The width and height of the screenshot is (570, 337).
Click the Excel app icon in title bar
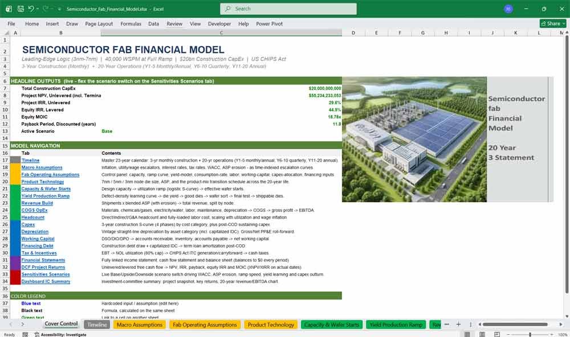click(x=9, y=9)
